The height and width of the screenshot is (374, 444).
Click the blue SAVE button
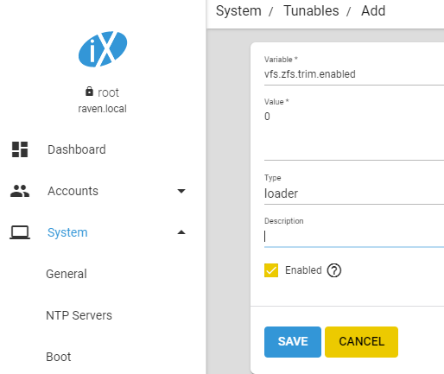tap(293, 342)
